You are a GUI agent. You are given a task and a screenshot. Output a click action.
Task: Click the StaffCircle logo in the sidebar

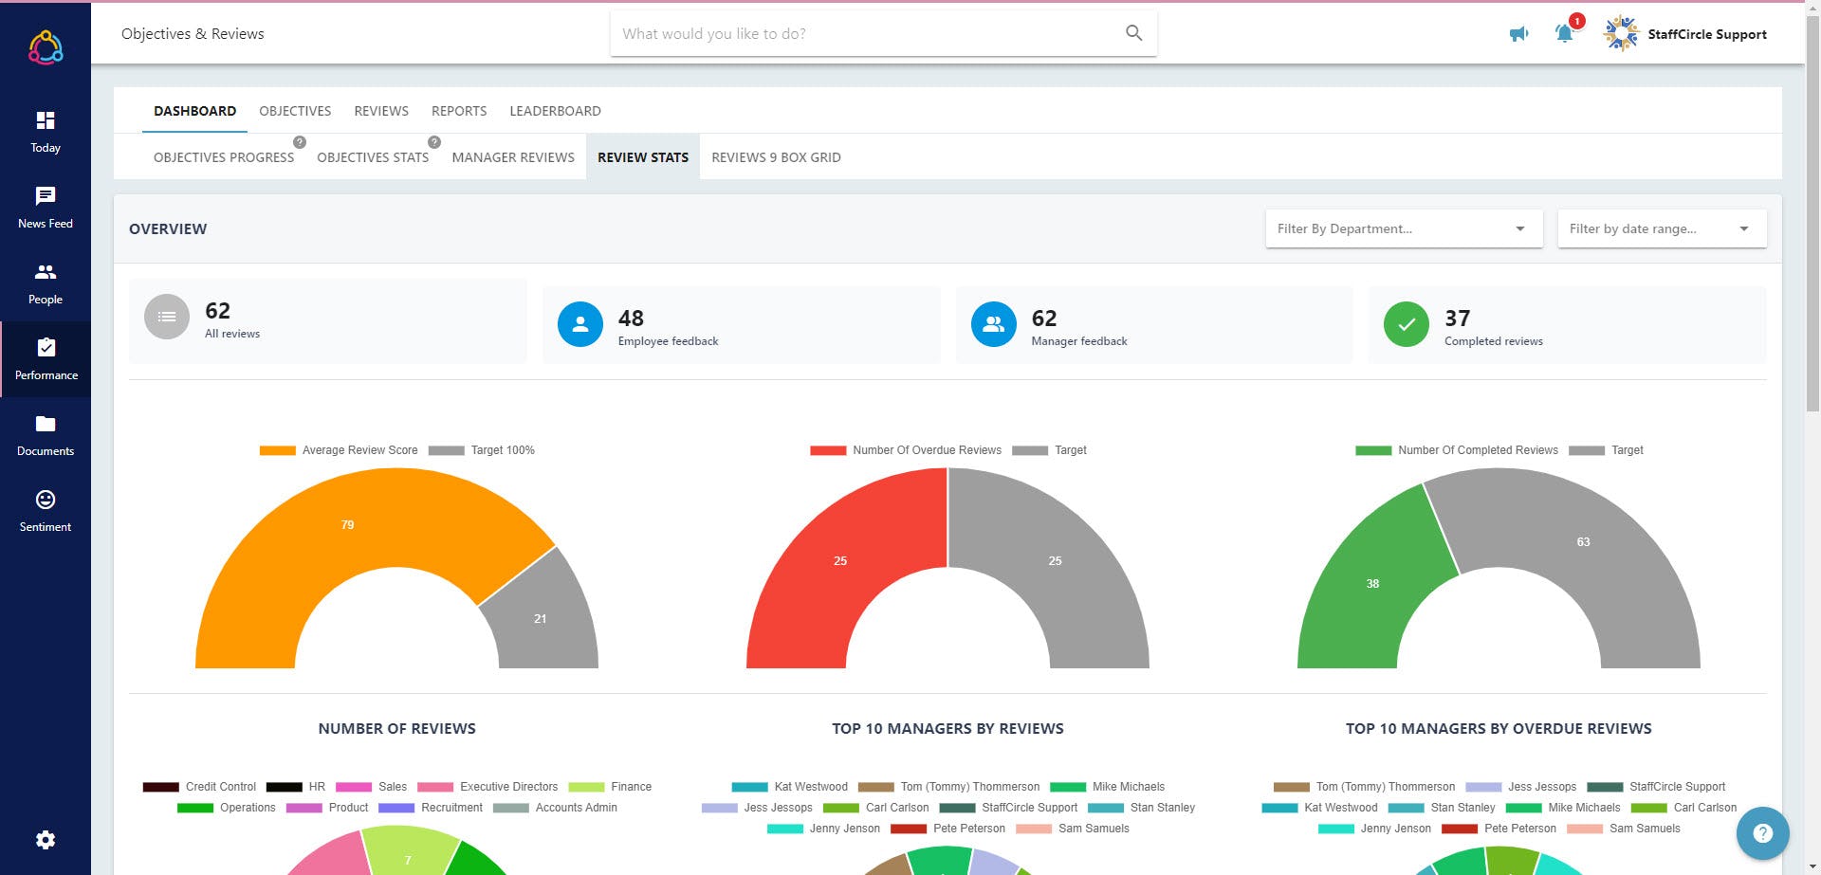click(46, 46)
